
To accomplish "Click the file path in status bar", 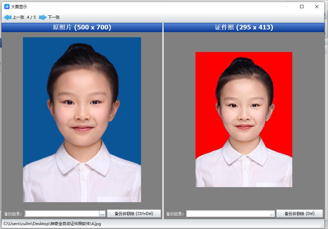I will (52, 224).
